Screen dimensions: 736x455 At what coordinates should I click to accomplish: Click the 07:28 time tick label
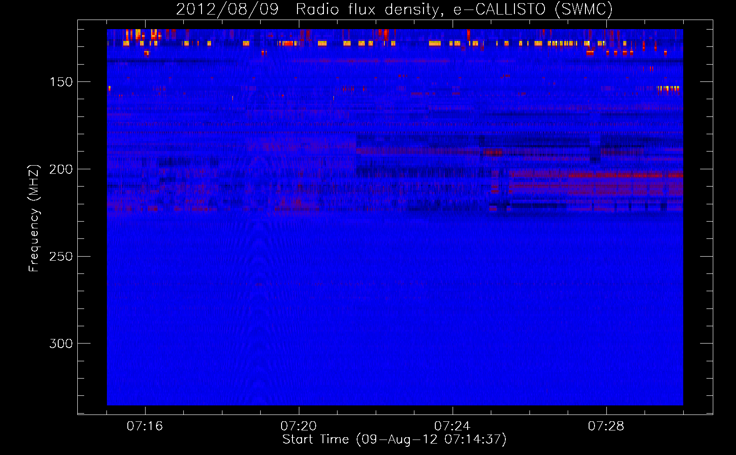pos(606,426)
